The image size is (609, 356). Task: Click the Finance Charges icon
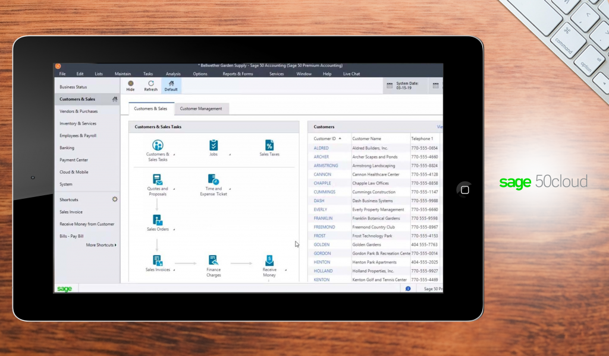(x=214, y=260)
